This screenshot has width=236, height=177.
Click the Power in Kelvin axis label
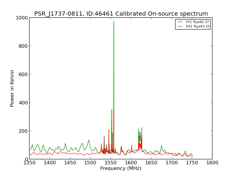click(x=12, y=88)
